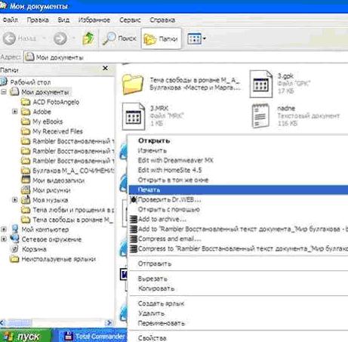Open the Правка menu

[38, 20]
